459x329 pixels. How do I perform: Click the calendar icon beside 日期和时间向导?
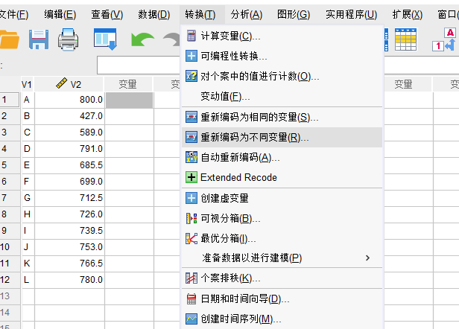click(191, 299)
